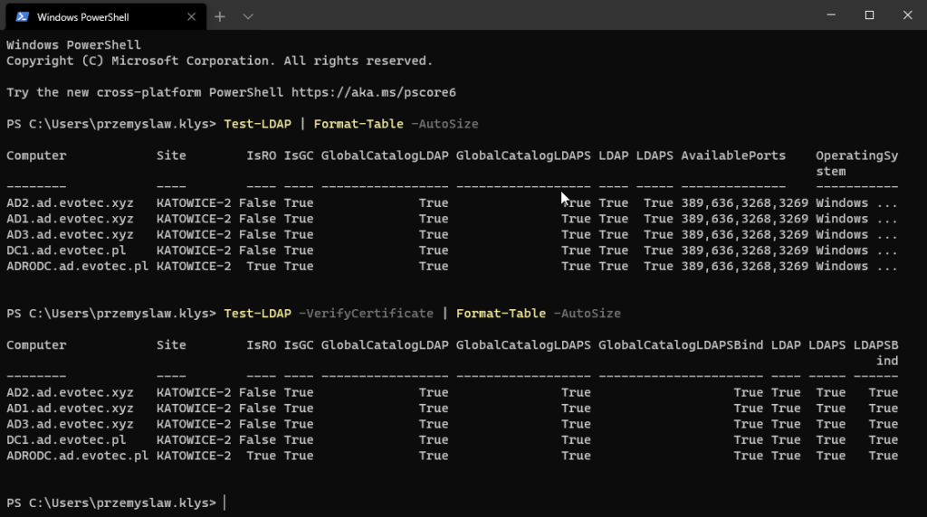Click DC1.ad.evotec.pl in the first table
The height and width of the screenshot is (517, 927).
(x=66, y=250)
